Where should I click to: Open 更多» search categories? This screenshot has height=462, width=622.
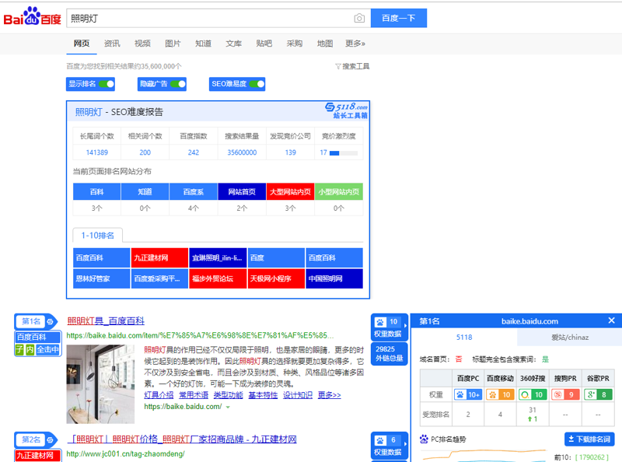tap(355, 44)
